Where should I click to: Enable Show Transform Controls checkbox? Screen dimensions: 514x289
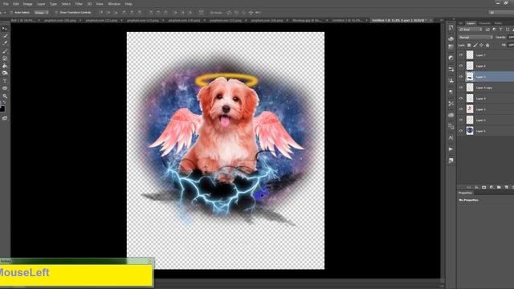click(56, 13)
